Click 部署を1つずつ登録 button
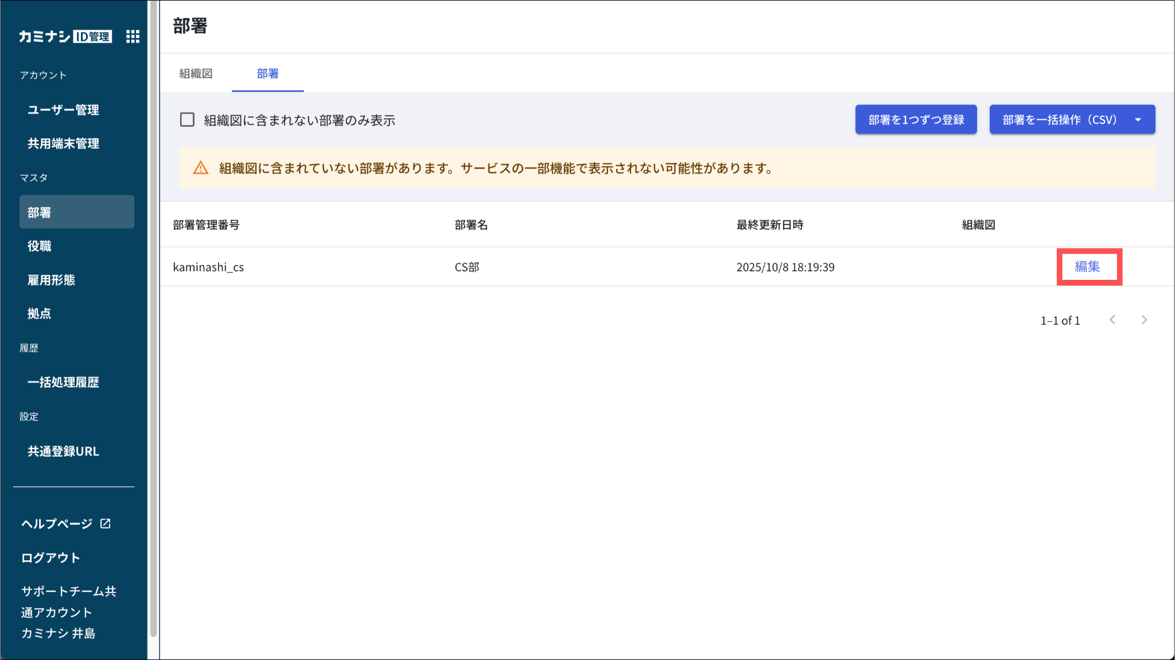1175x660 pixels. pos(916,120)
